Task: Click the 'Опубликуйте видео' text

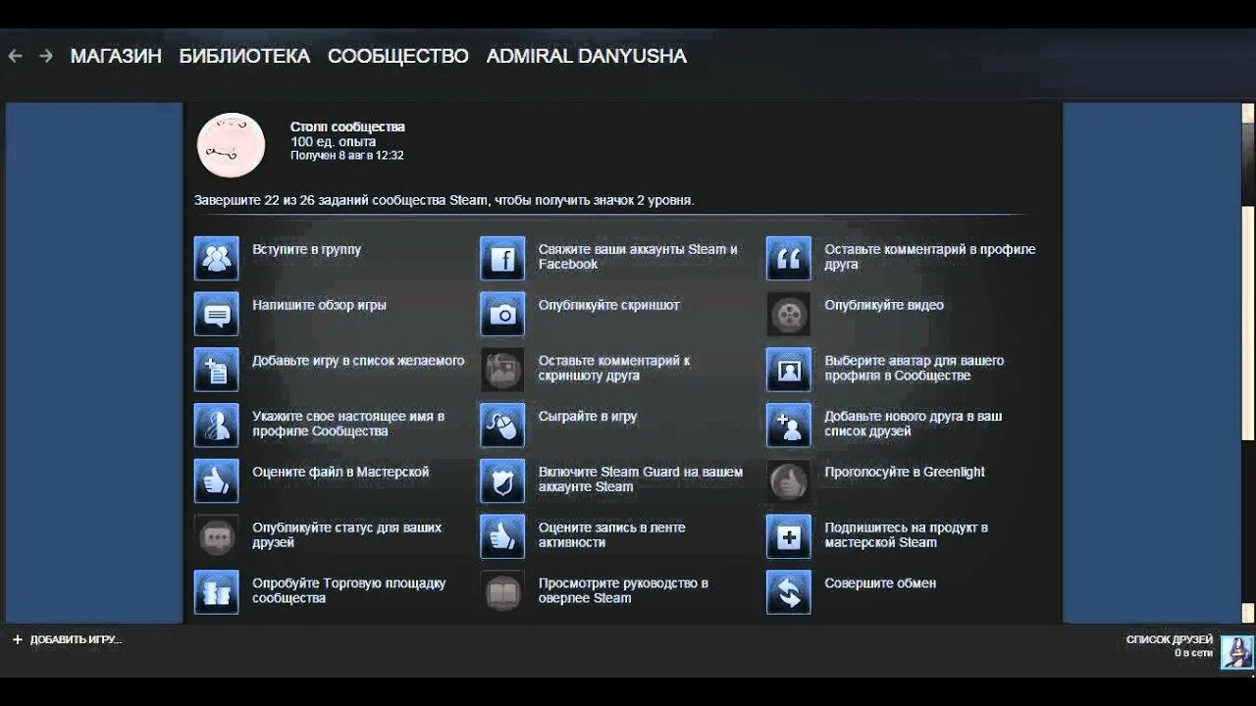Action: click(x=884, y=305)
